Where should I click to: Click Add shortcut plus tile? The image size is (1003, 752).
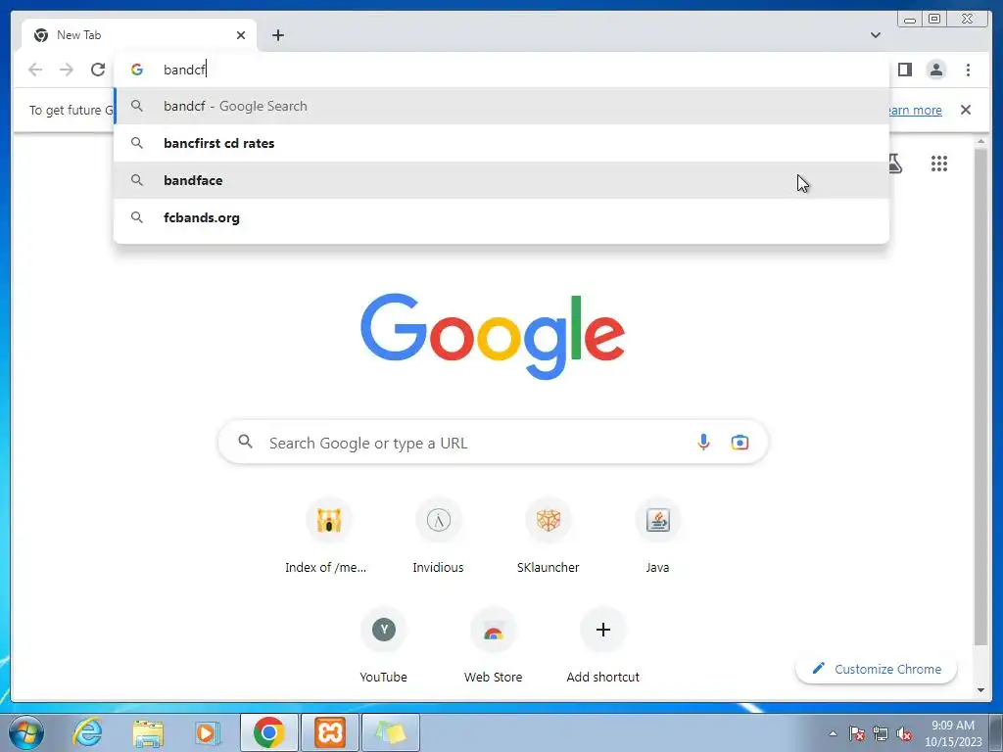(x=602, y=646)
